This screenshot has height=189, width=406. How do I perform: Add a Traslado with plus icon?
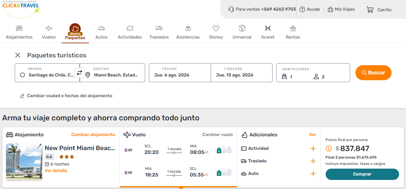pyautogui.click(x=313, y=161)
